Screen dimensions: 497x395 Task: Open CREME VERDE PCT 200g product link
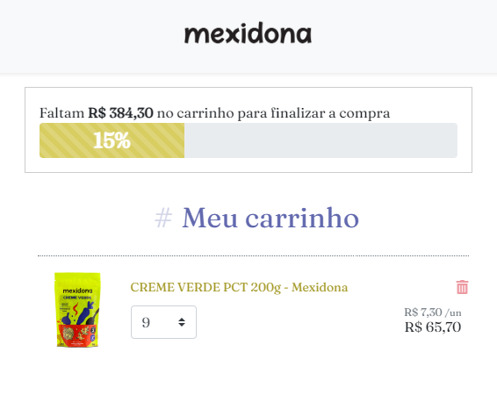click(x=239, y=287)
